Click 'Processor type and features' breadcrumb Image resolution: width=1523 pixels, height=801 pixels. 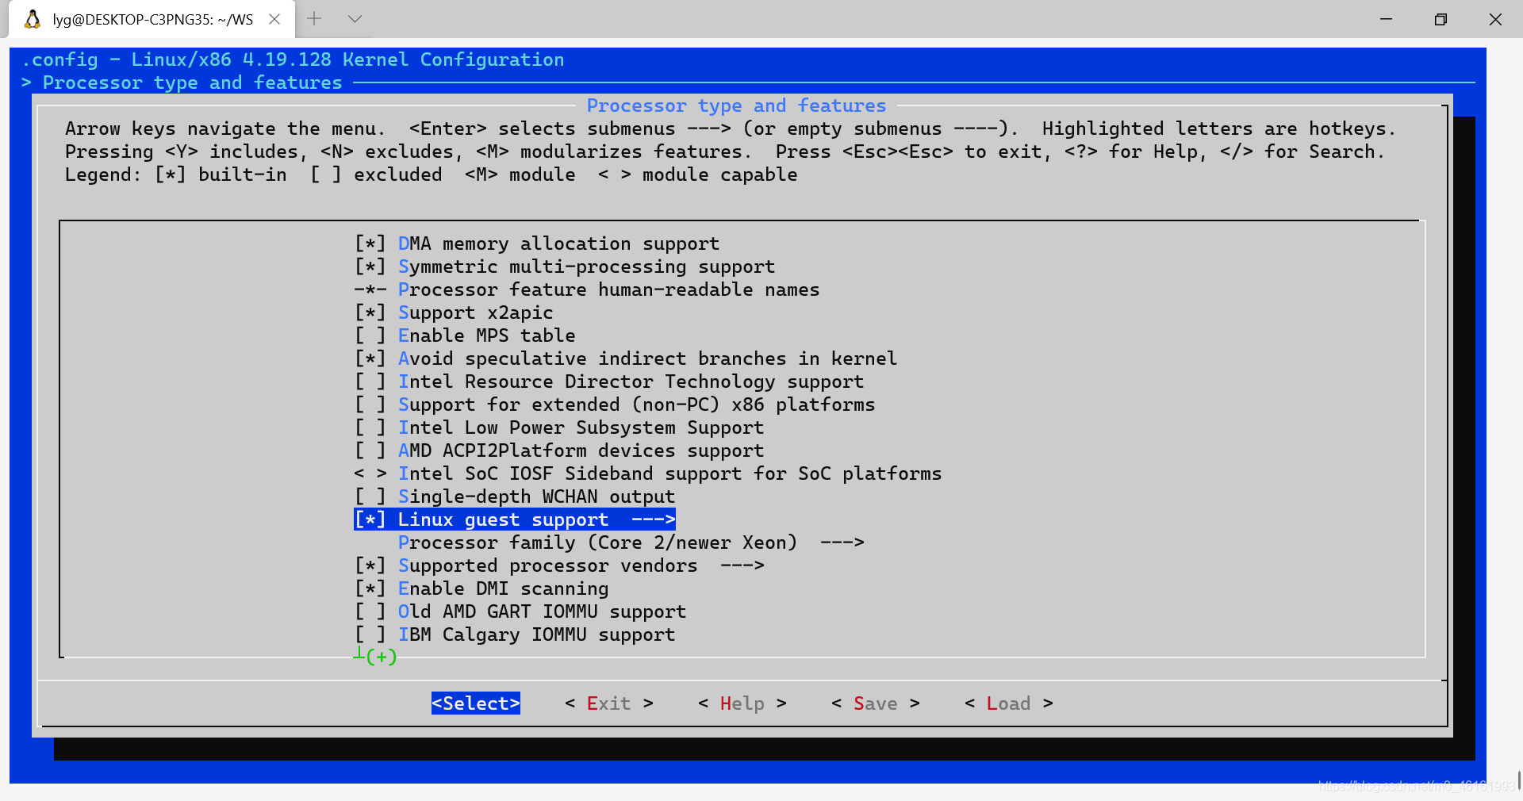tap(192, 82)
